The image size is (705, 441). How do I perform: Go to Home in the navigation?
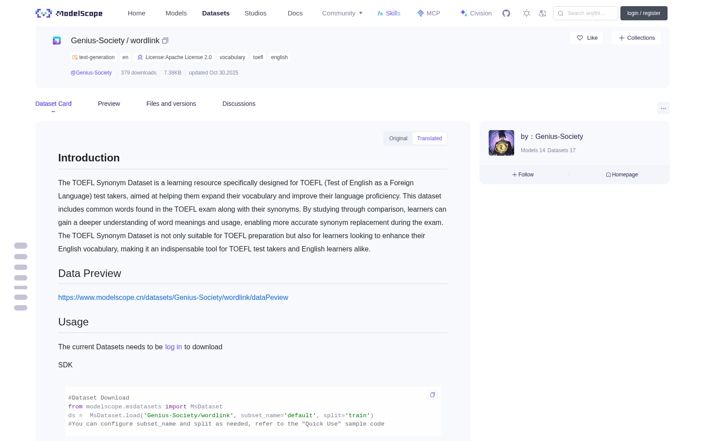point(137,13)
